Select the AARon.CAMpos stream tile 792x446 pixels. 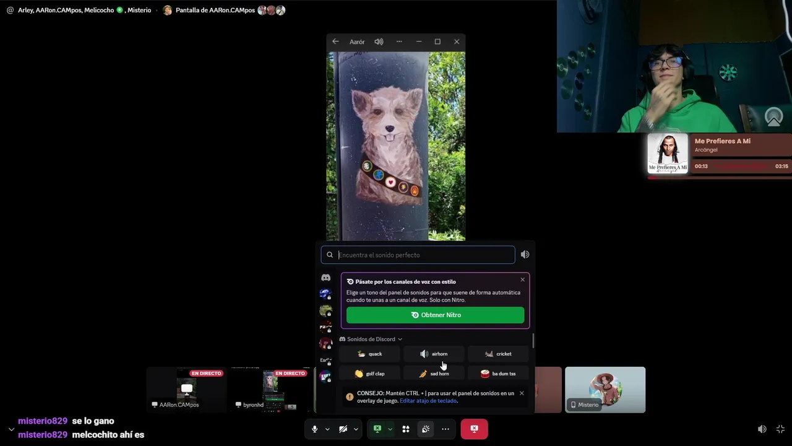tap(186, 390)
